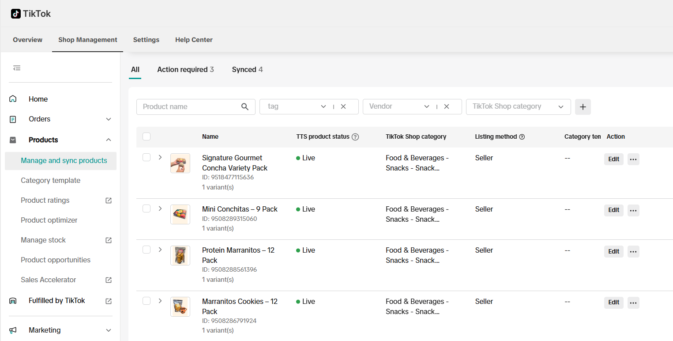Select the Marranitos Cookies – 12 Pack checkbox
Viewport: 673px width, 341px height.
click(147, 301)
